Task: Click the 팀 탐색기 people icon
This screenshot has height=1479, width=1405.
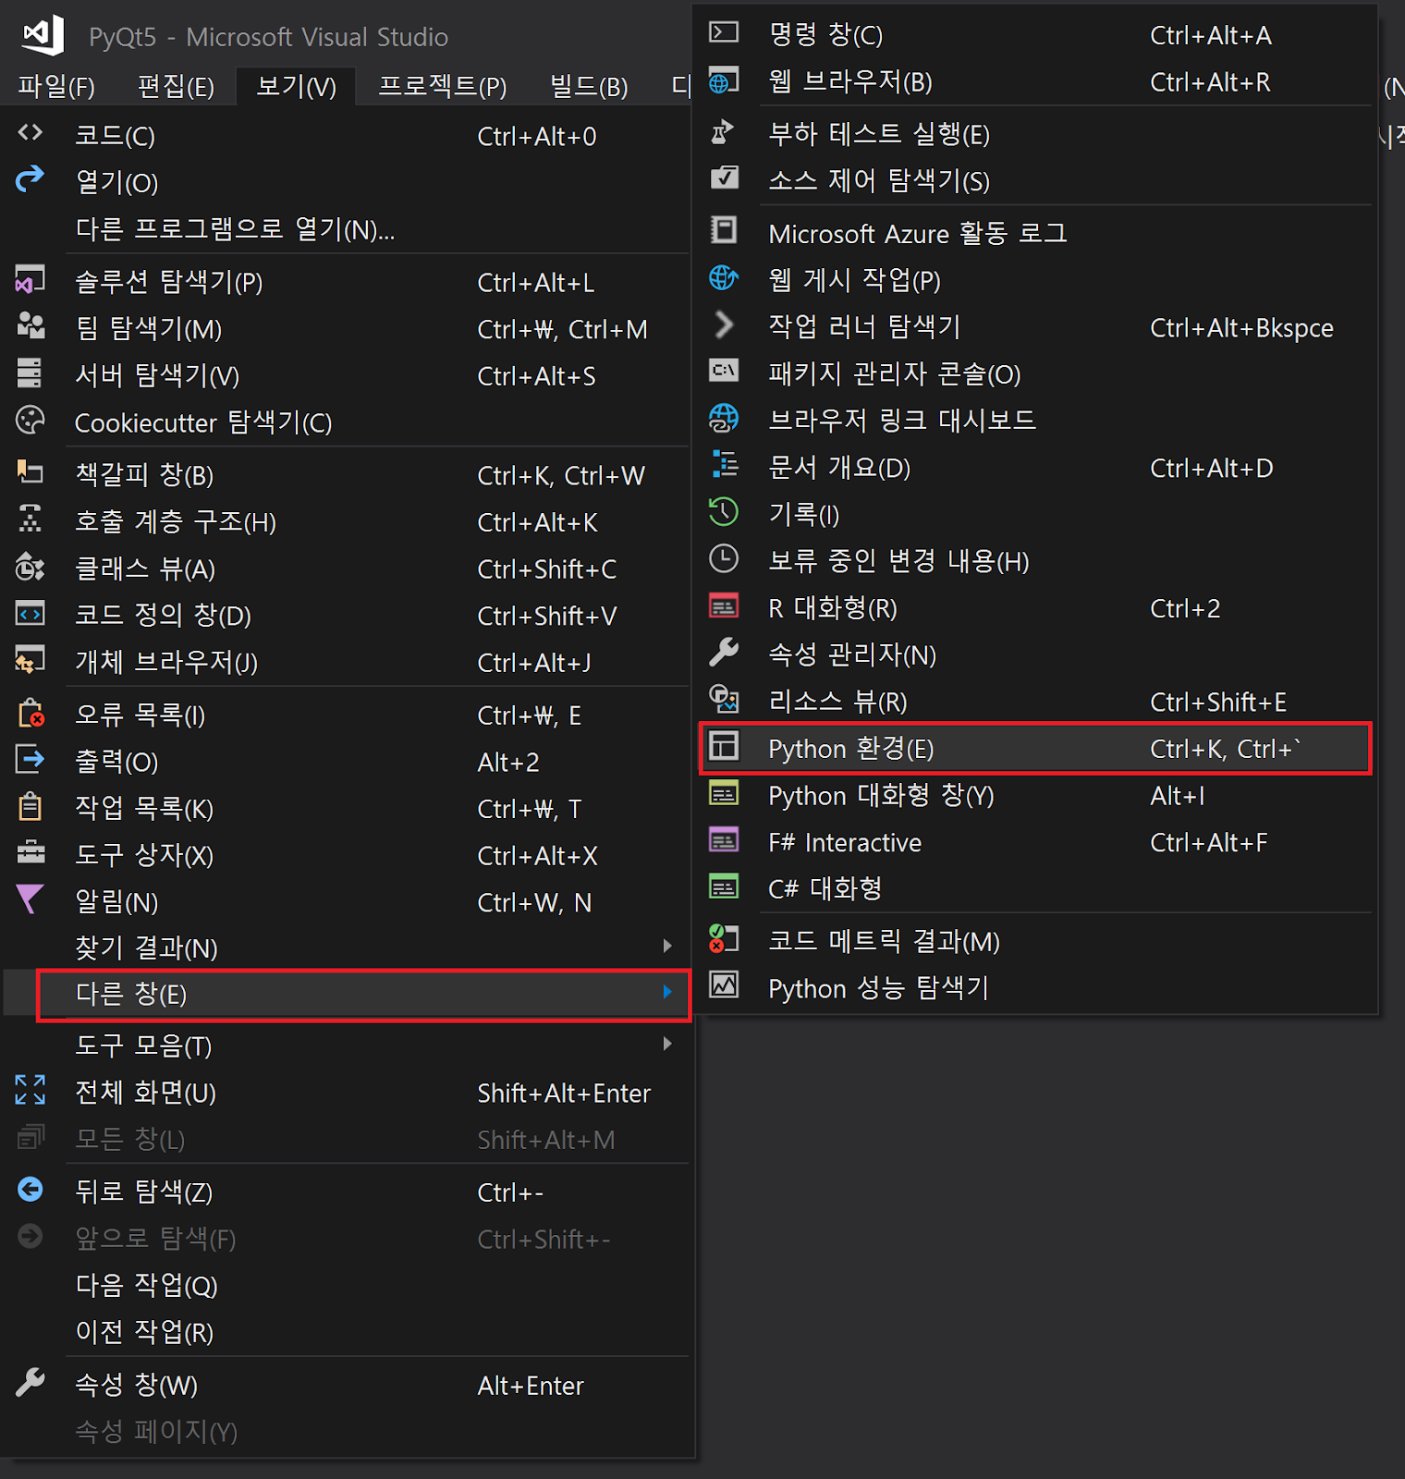Action: pyautogui.click(x=30, y=325)
